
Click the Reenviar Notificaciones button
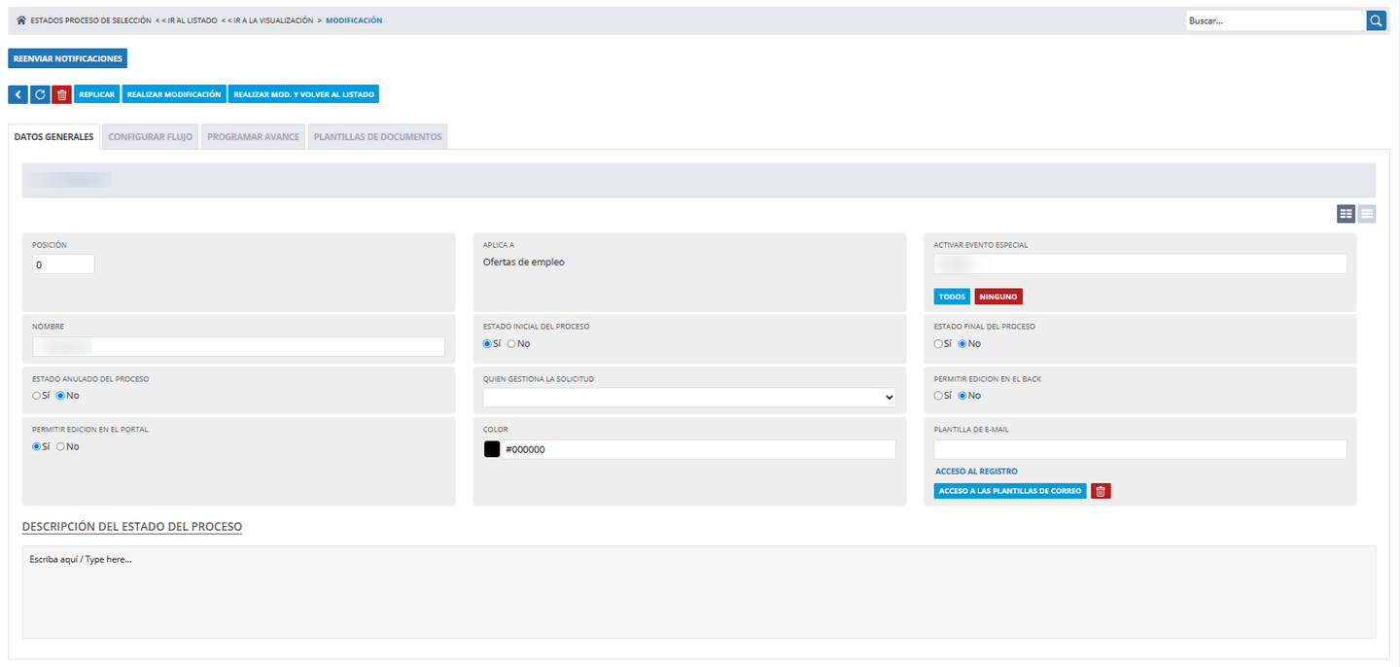pos(68,58)
